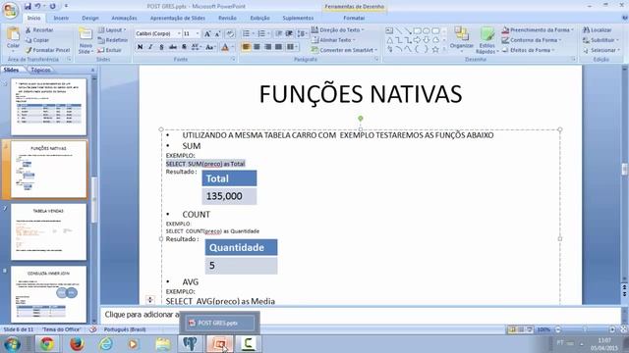Toggle bold formatting
Screen dimensions: 629x353
click(140, 47)
